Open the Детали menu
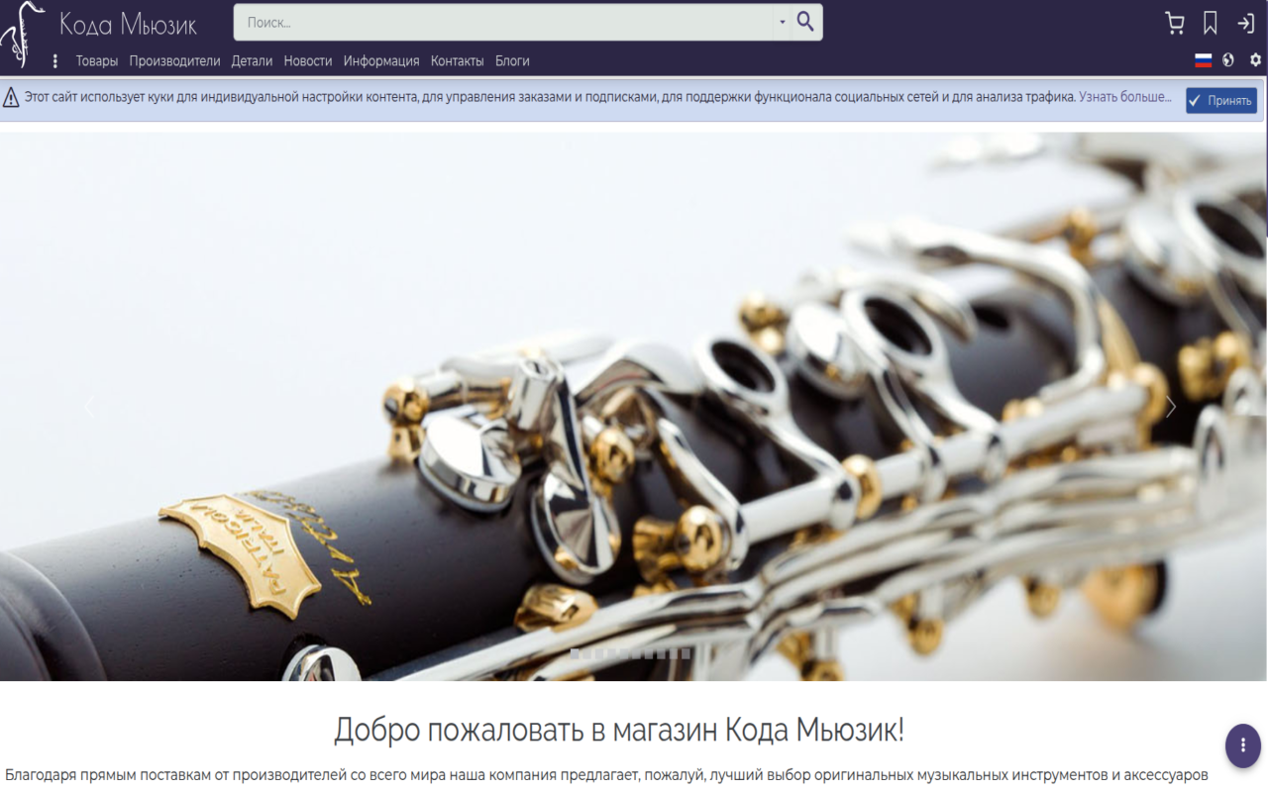1268x792 pixels. (x=252, y=60)
